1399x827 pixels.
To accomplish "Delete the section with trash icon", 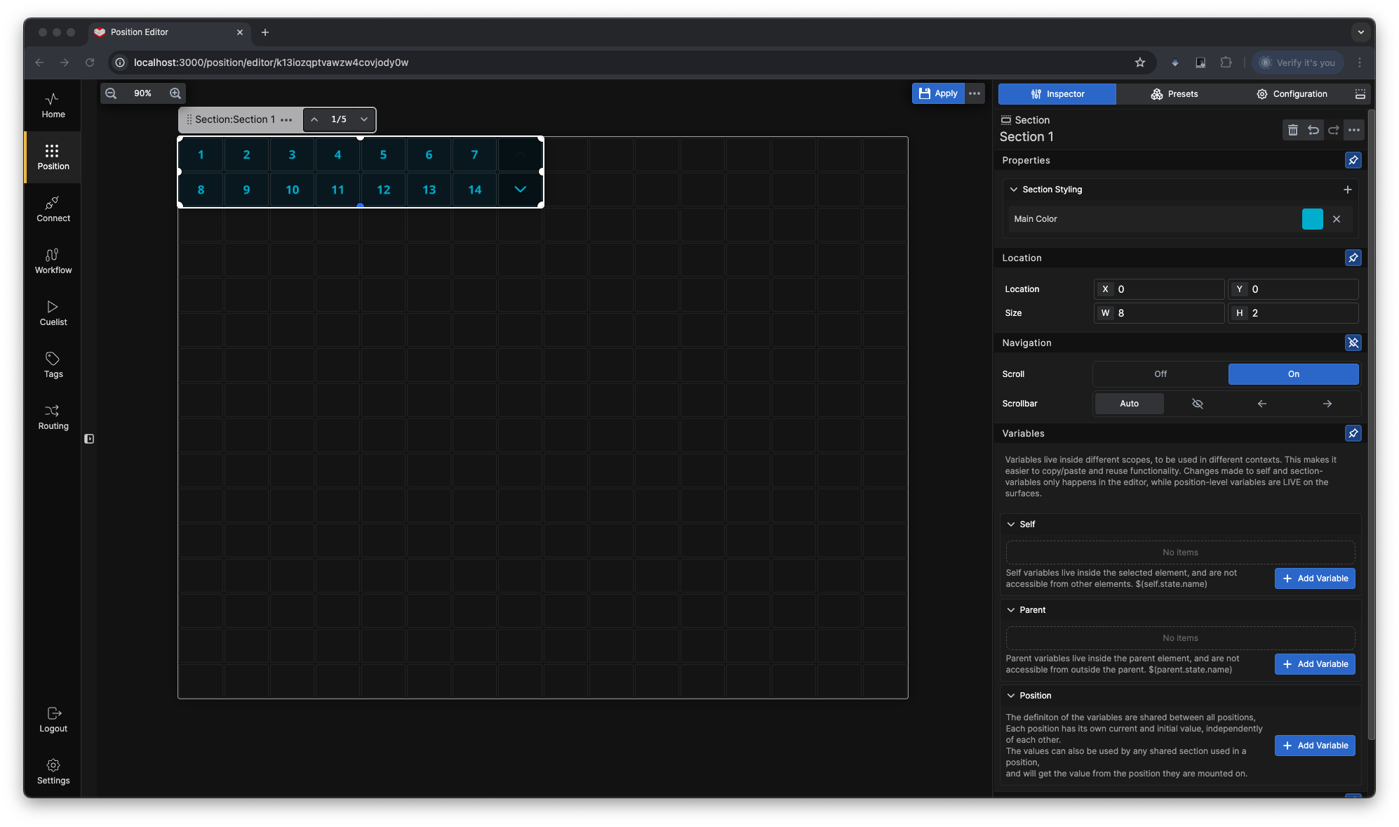I will click(1292, 130).
